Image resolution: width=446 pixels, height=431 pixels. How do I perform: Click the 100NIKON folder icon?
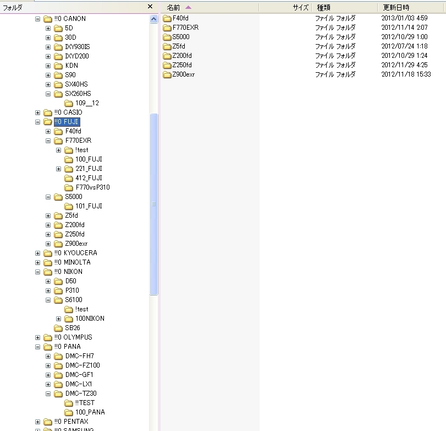69,319
